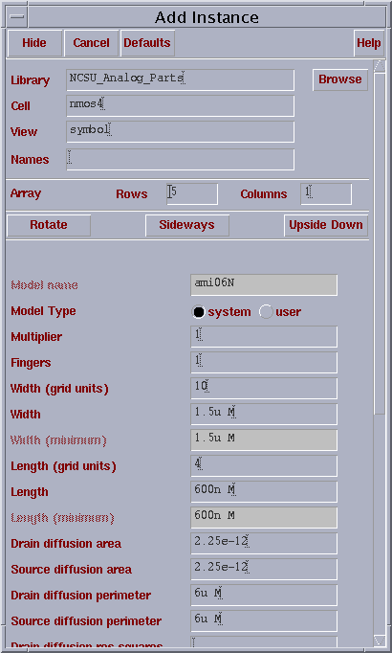Viewport: 392px width, 653px height.
Task: Focus the View field containing symbol
Action: click(180, 131)
